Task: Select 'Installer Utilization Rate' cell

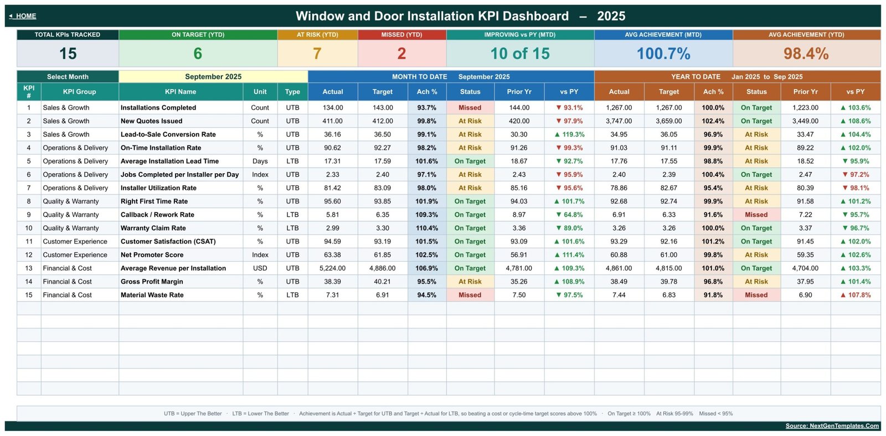Action: (x=181, y=188)
